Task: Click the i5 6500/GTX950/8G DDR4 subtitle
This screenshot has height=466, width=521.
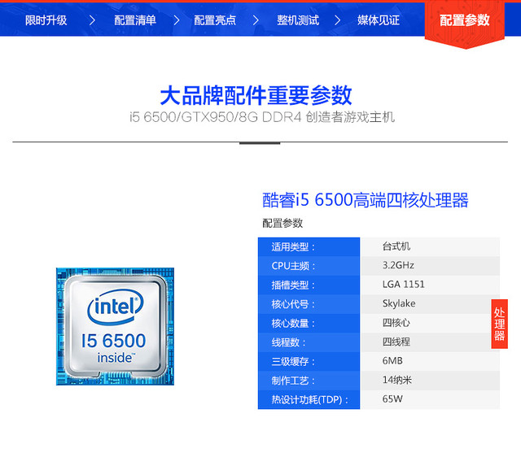Action: click(x=262, y=117)
